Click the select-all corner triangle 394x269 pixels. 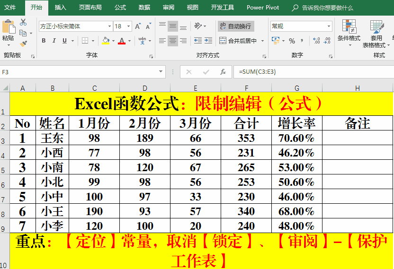click(5, 88)
